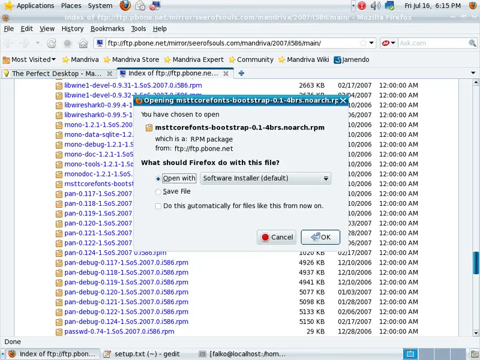Reload the FTP page
This screenshot has height=360, width=480.
[x=52, y=43]
